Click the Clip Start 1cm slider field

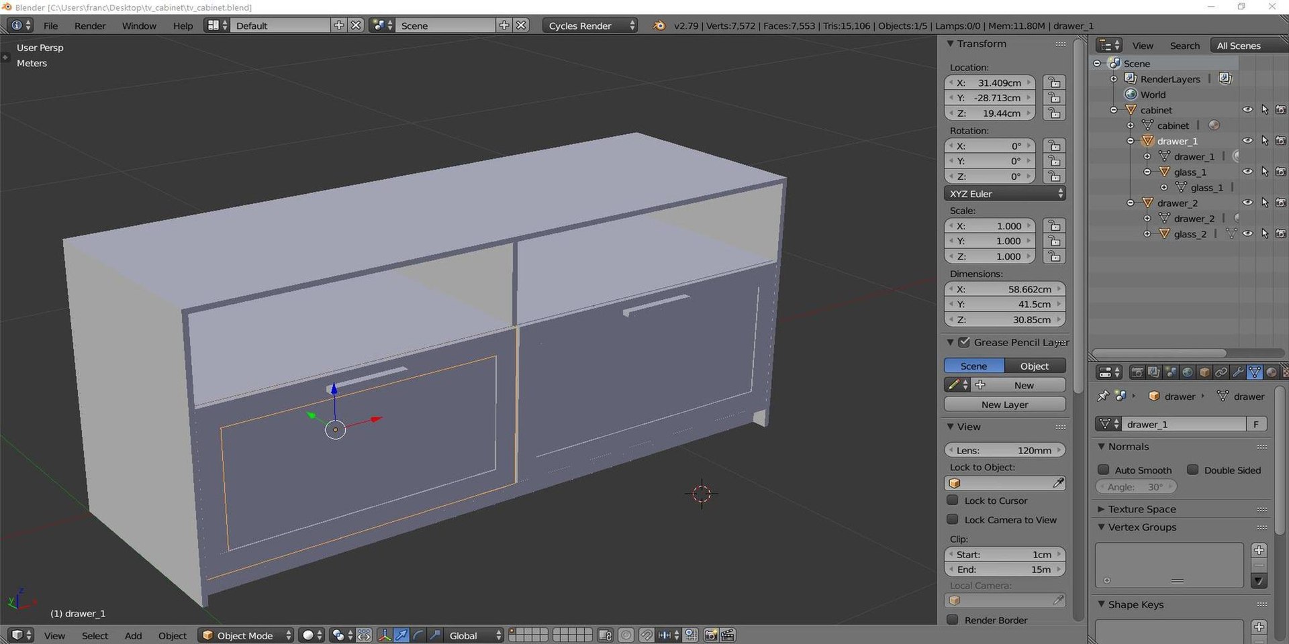[x=1004, y=554]
